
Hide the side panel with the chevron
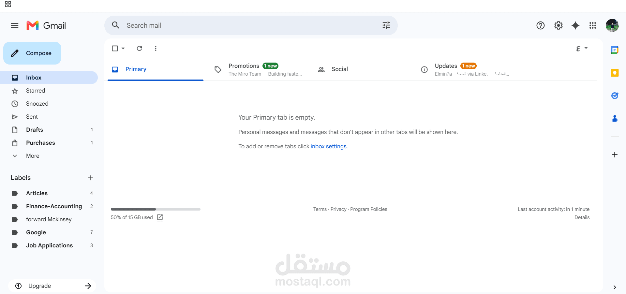[x=615, y=287]
